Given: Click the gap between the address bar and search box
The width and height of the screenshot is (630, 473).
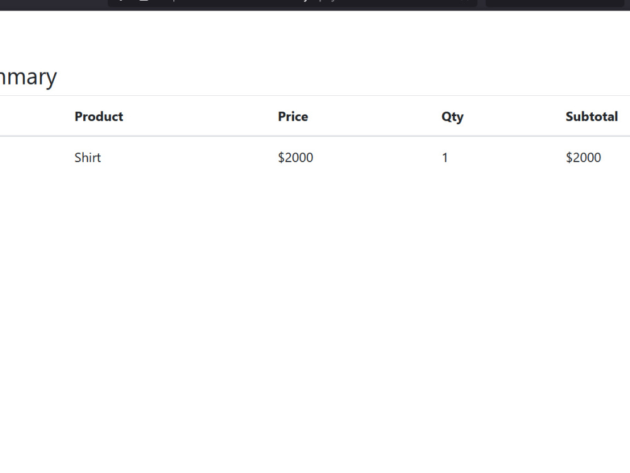Looking at the screenshot, I should [x=481, y=3].
